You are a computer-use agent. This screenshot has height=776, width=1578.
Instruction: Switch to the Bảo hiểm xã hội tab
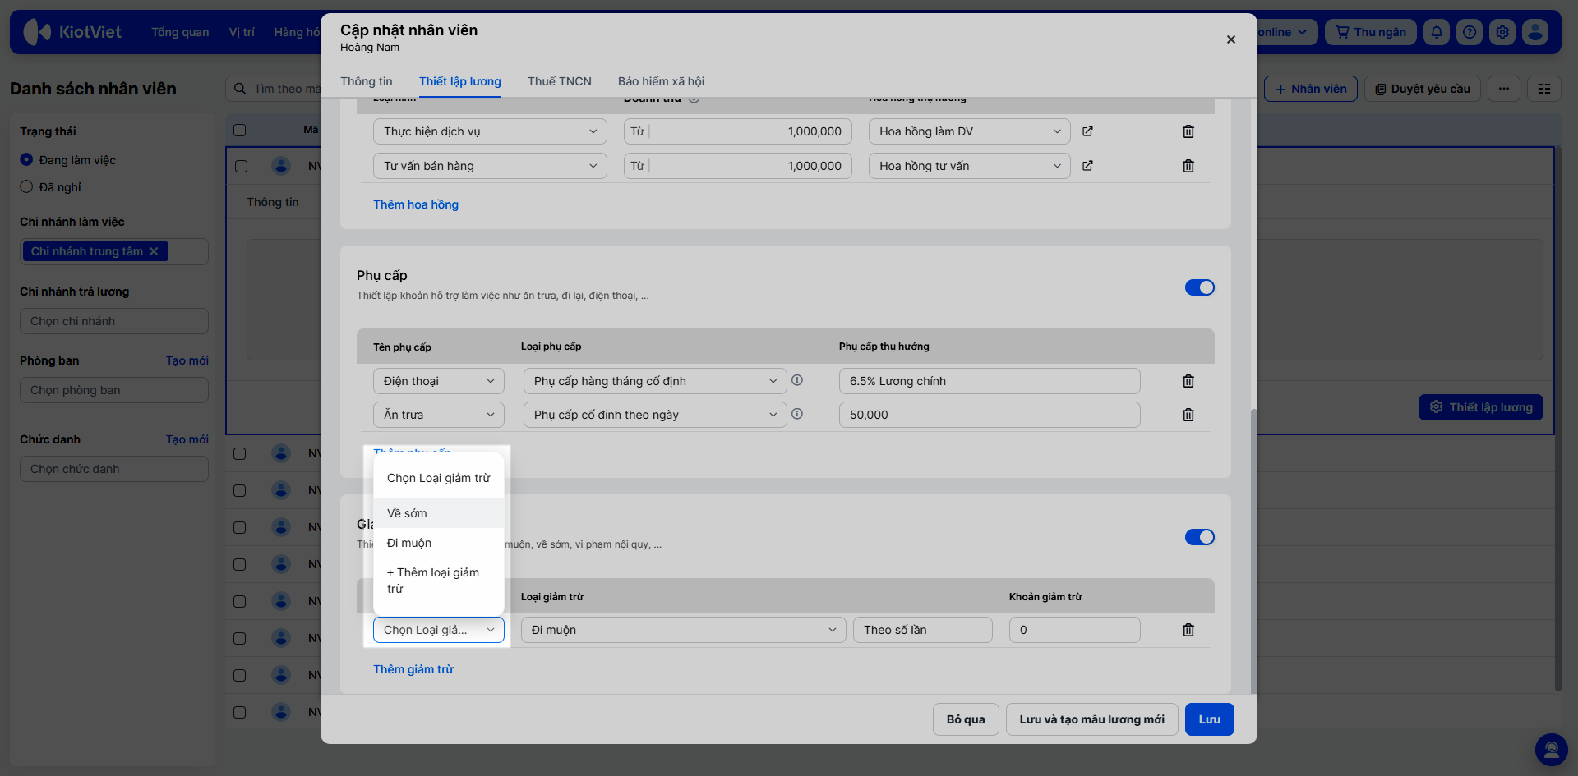pos(662,81)
